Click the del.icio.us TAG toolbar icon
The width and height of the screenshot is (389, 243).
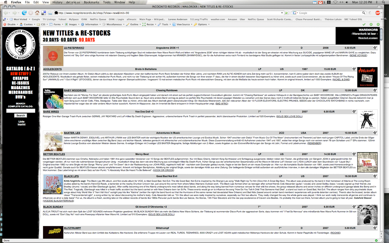[x=50, y=13]
